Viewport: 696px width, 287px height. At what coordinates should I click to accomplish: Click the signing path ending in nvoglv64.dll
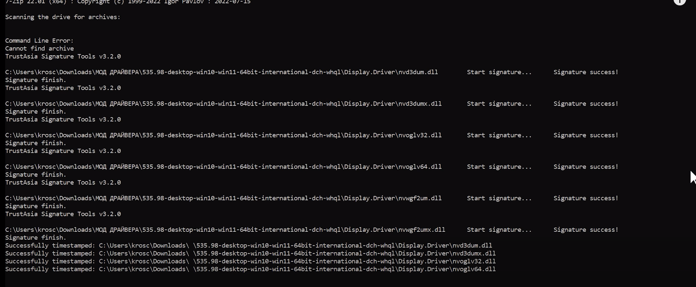pyautogui.click(x=223, y=167)
